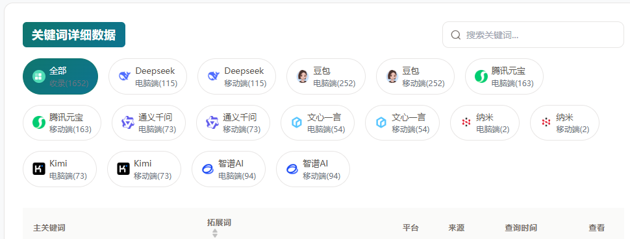Click the 主关键词 column header
Image resolution: width=630 pixels, height=239 pixels.
coord(49,228)
